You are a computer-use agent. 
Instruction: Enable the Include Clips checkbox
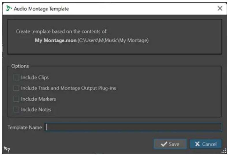point(16,77)
